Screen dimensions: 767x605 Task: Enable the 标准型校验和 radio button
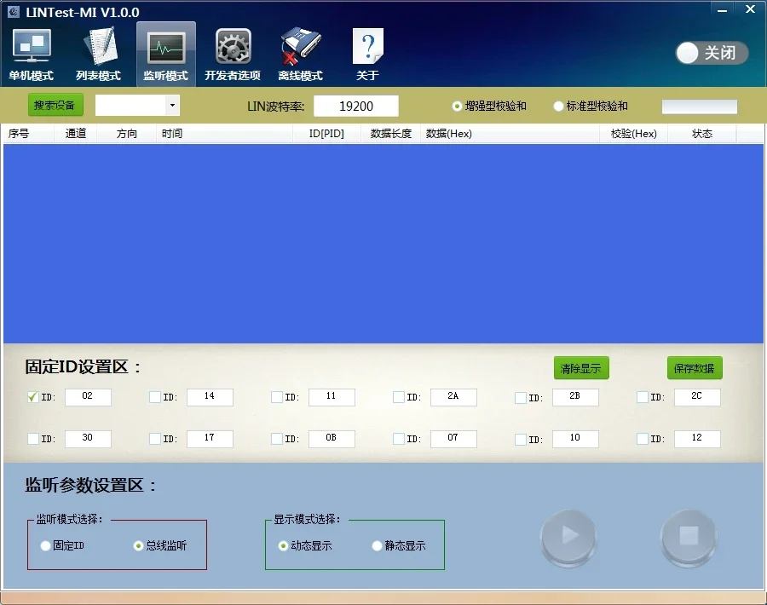click(x=557, y=106)
